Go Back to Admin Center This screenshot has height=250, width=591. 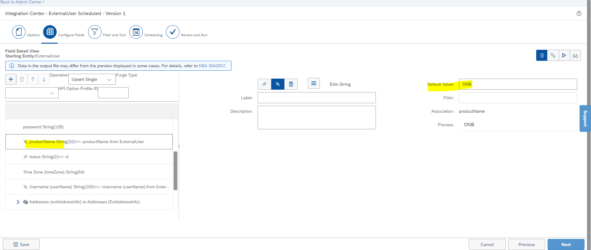21,2
